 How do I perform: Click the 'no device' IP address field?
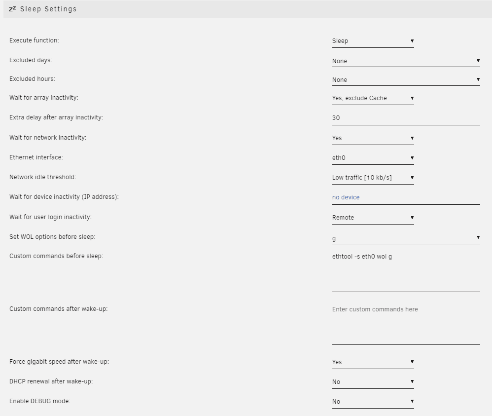(406, 197)
